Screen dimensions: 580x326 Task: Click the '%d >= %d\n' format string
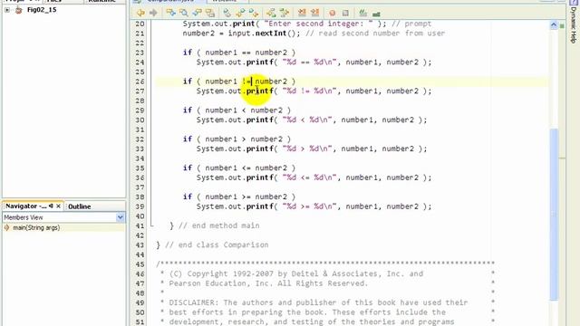310,206
